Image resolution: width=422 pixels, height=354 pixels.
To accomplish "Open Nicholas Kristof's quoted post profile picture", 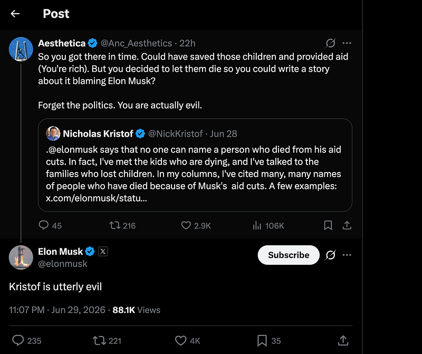I will pos(53,133).
